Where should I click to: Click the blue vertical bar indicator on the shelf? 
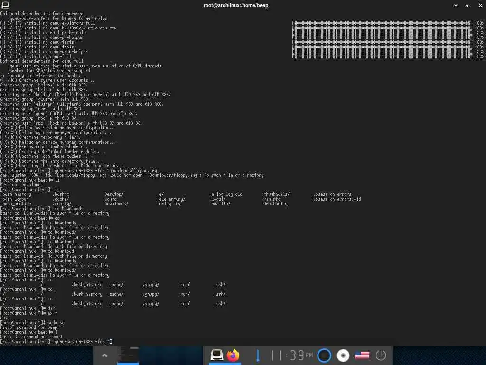click(258, 355)
